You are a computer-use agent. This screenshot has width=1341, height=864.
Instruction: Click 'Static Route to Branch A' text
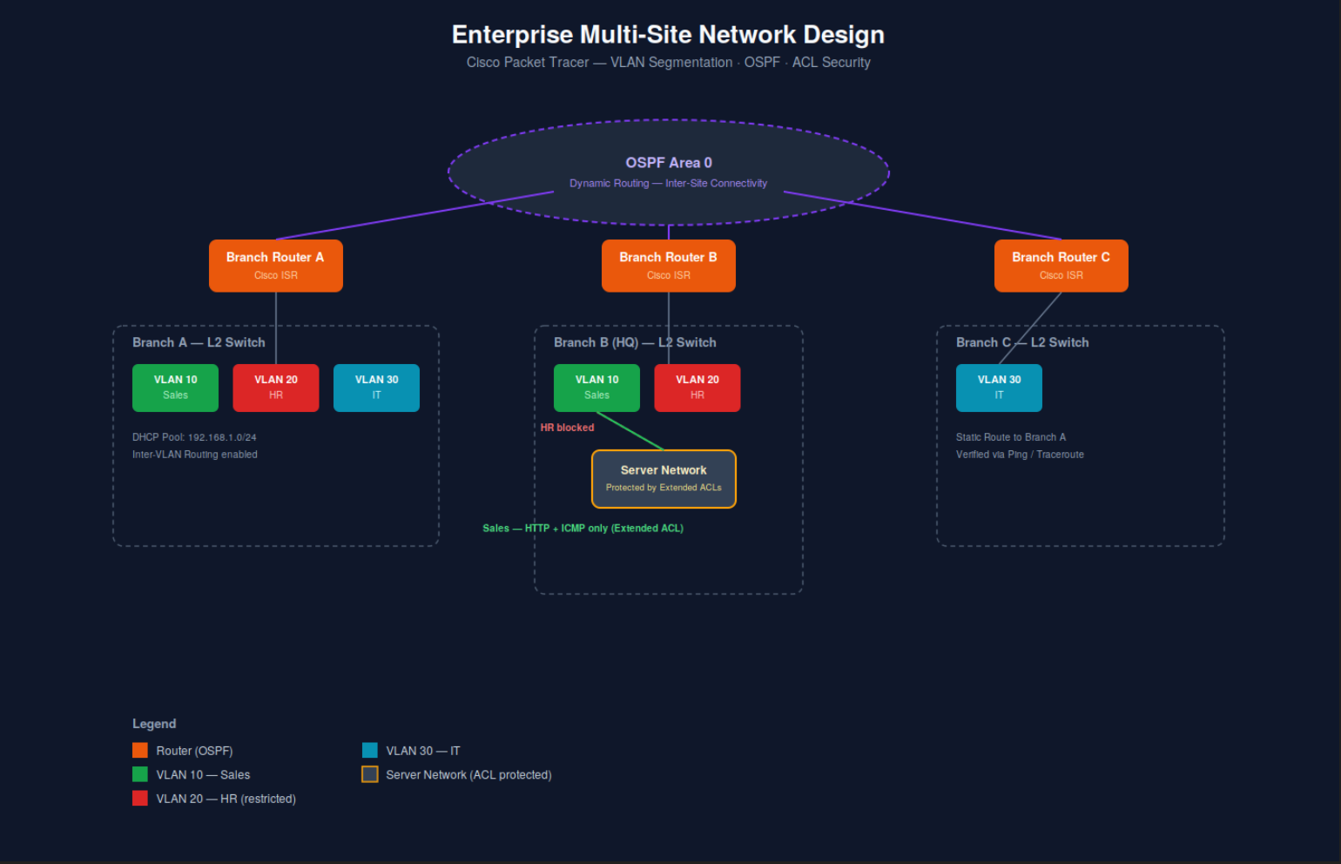coord(1011,437)
